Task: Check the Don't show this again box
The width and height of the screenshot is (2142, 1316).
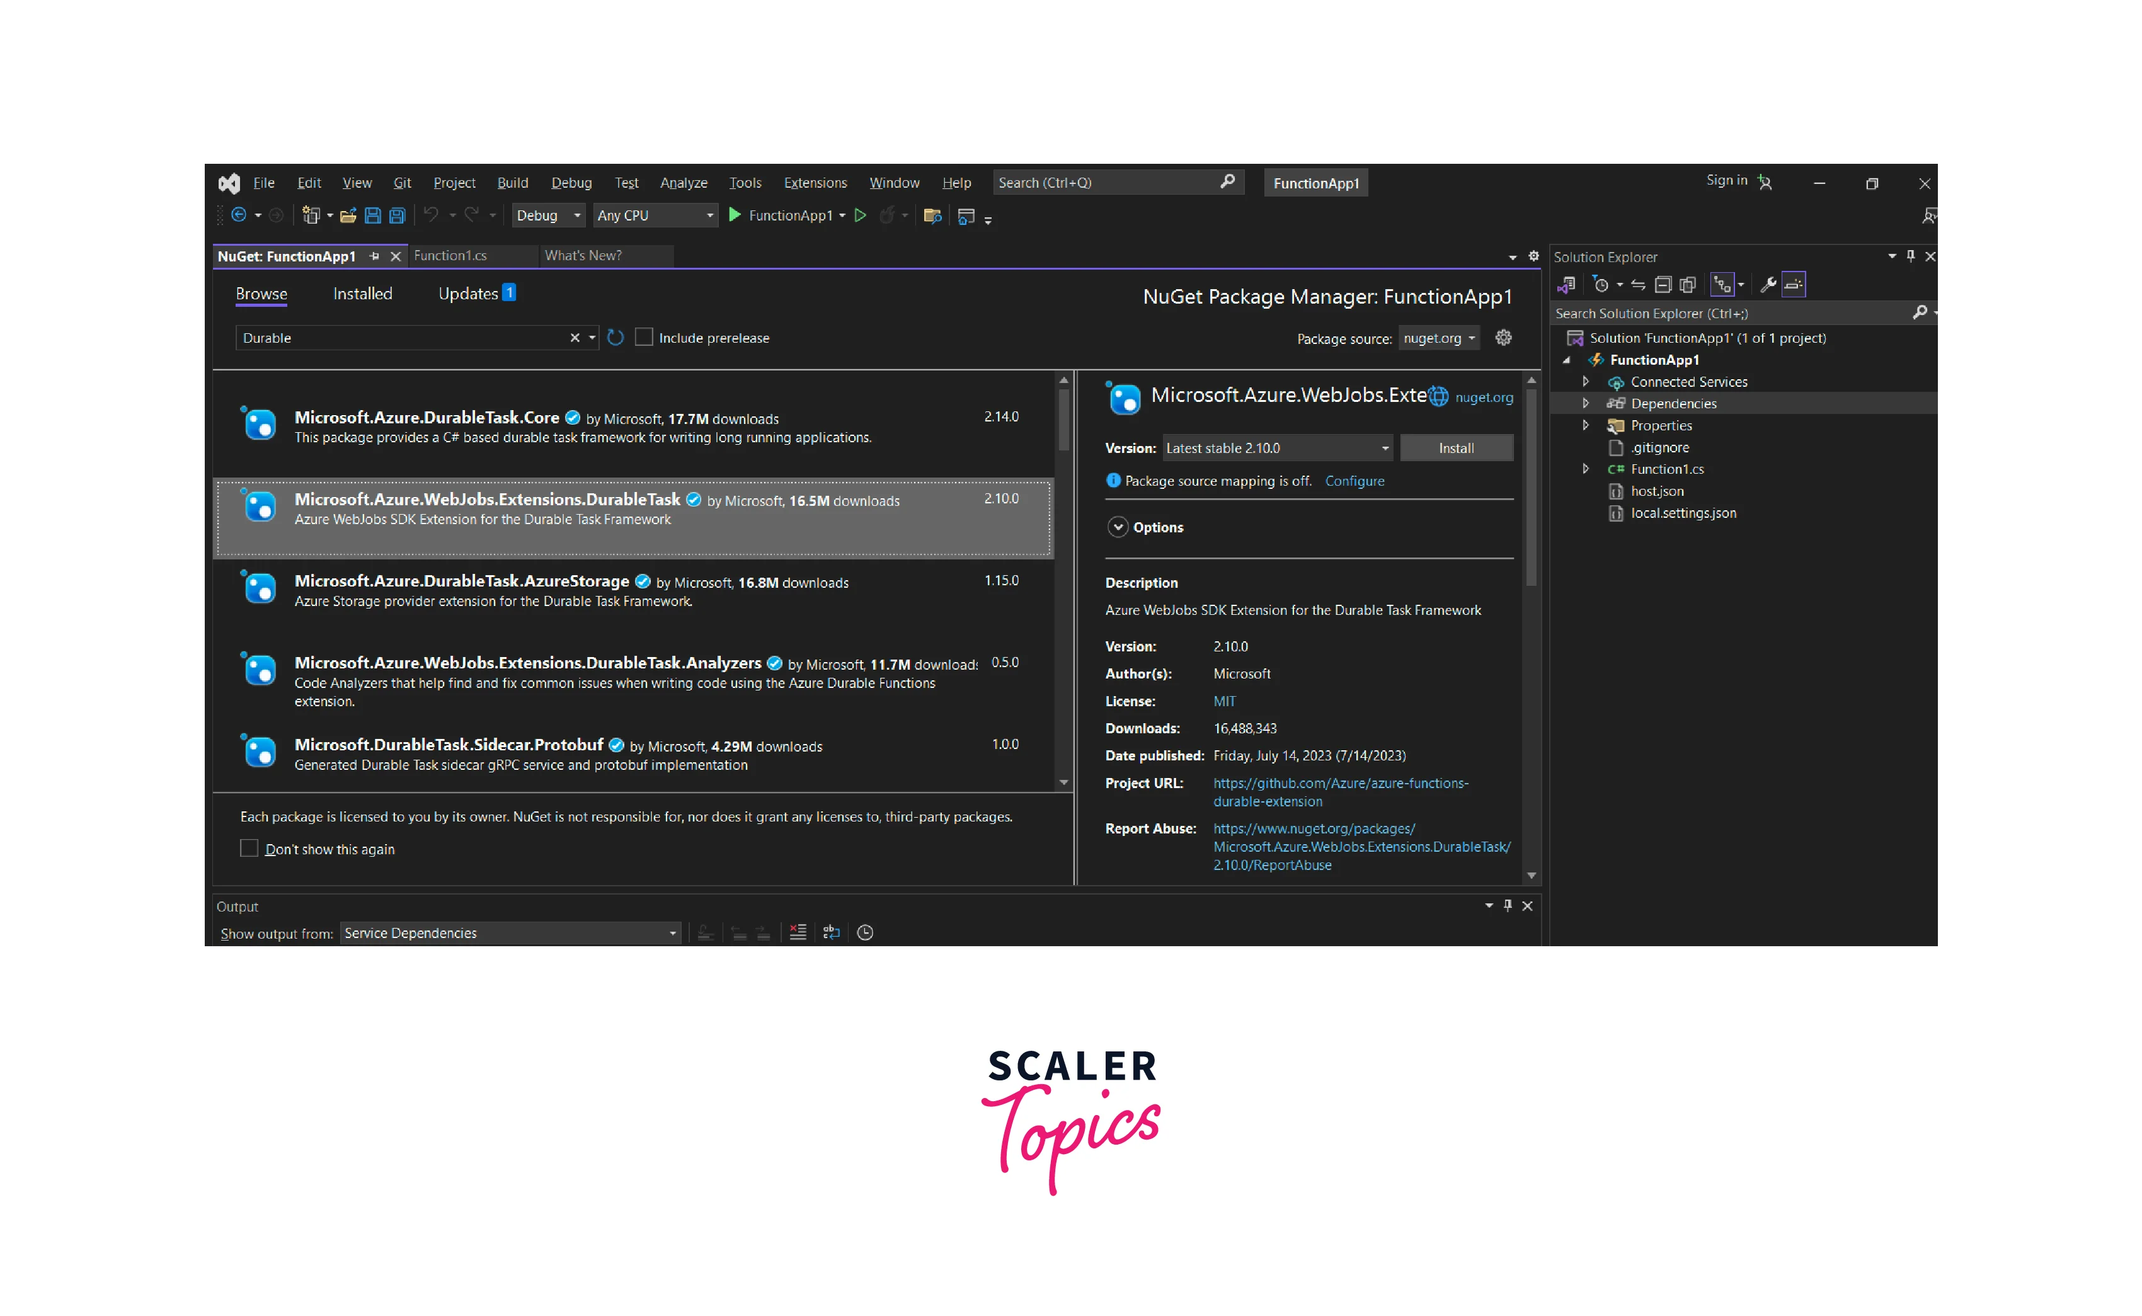Action: tap(249, 849)
